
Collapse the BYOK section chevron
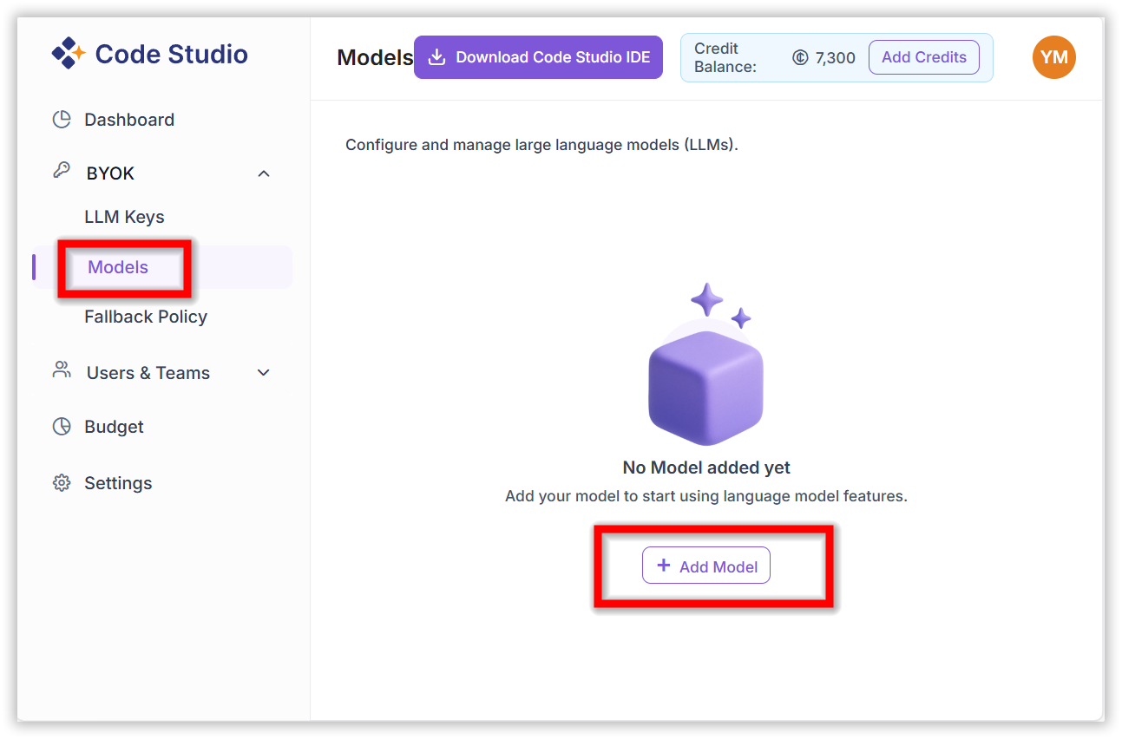coord(263,173)
